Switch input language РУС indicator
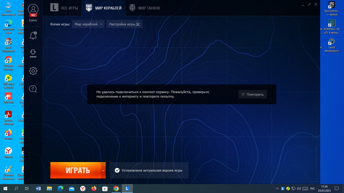The image size is (344, 193). [313, 188]
